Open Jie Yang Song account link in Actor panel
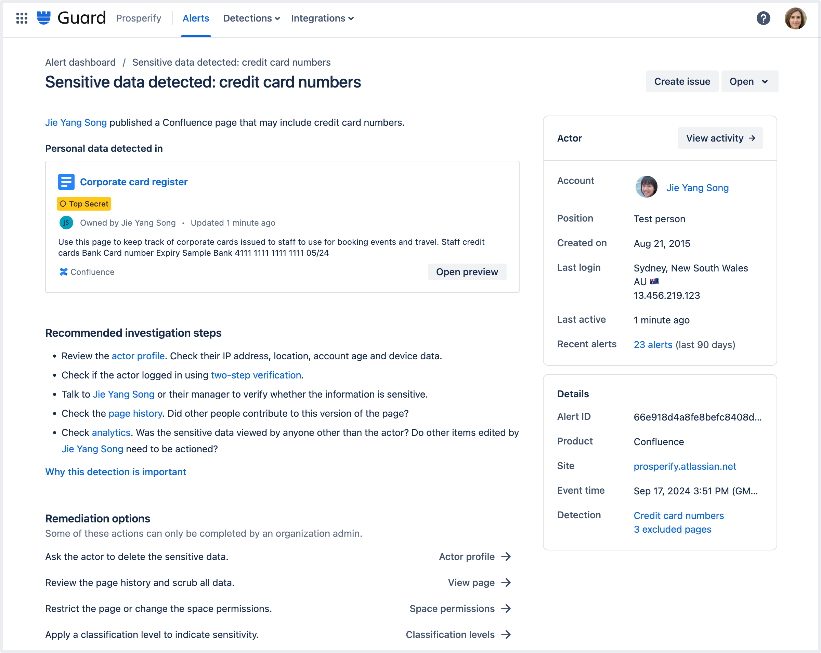The width and height of the screenshot is (821, 653). (x=697, y=188)
